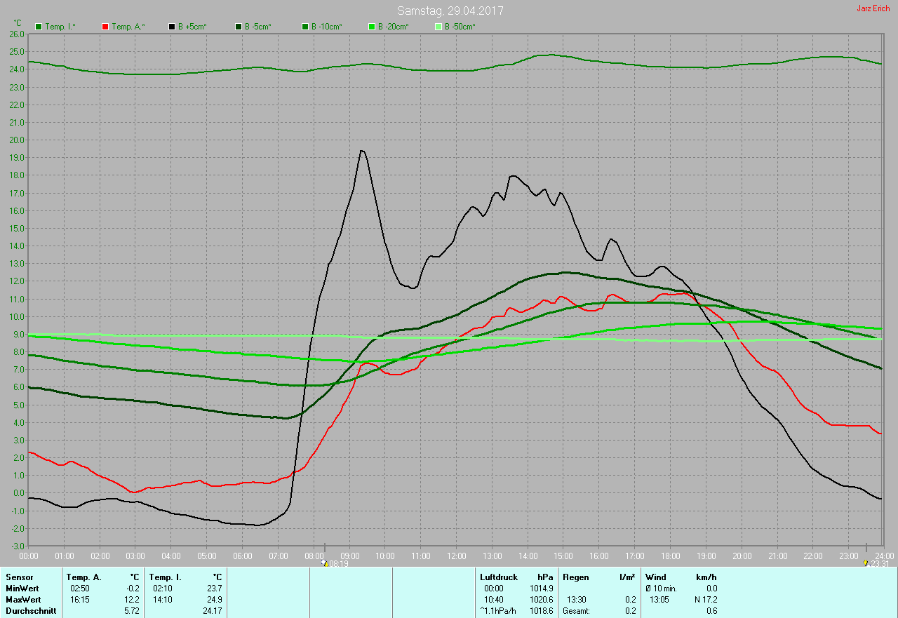The width and height of the screenshot is (898, 618).
Task: Click the Temp. I. average value "24.17"
Action: click(x=212, y=611)
